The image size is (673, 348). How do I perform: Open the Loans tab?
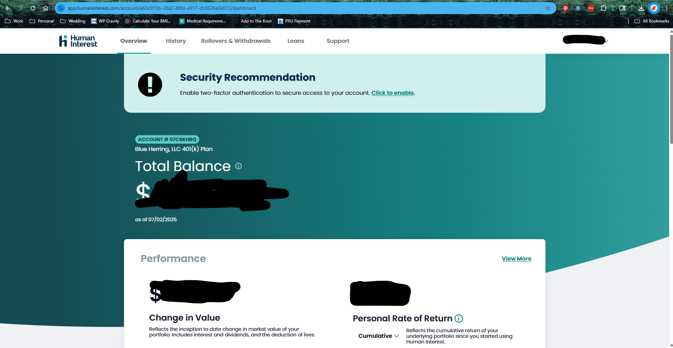296,41
